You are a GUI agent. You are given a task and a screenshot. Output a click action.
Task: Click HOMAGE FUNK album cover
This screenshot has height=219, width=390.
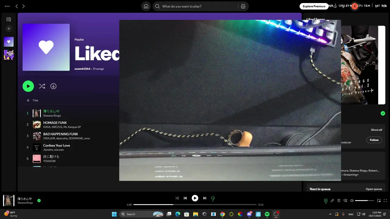[x=37, y=125]
